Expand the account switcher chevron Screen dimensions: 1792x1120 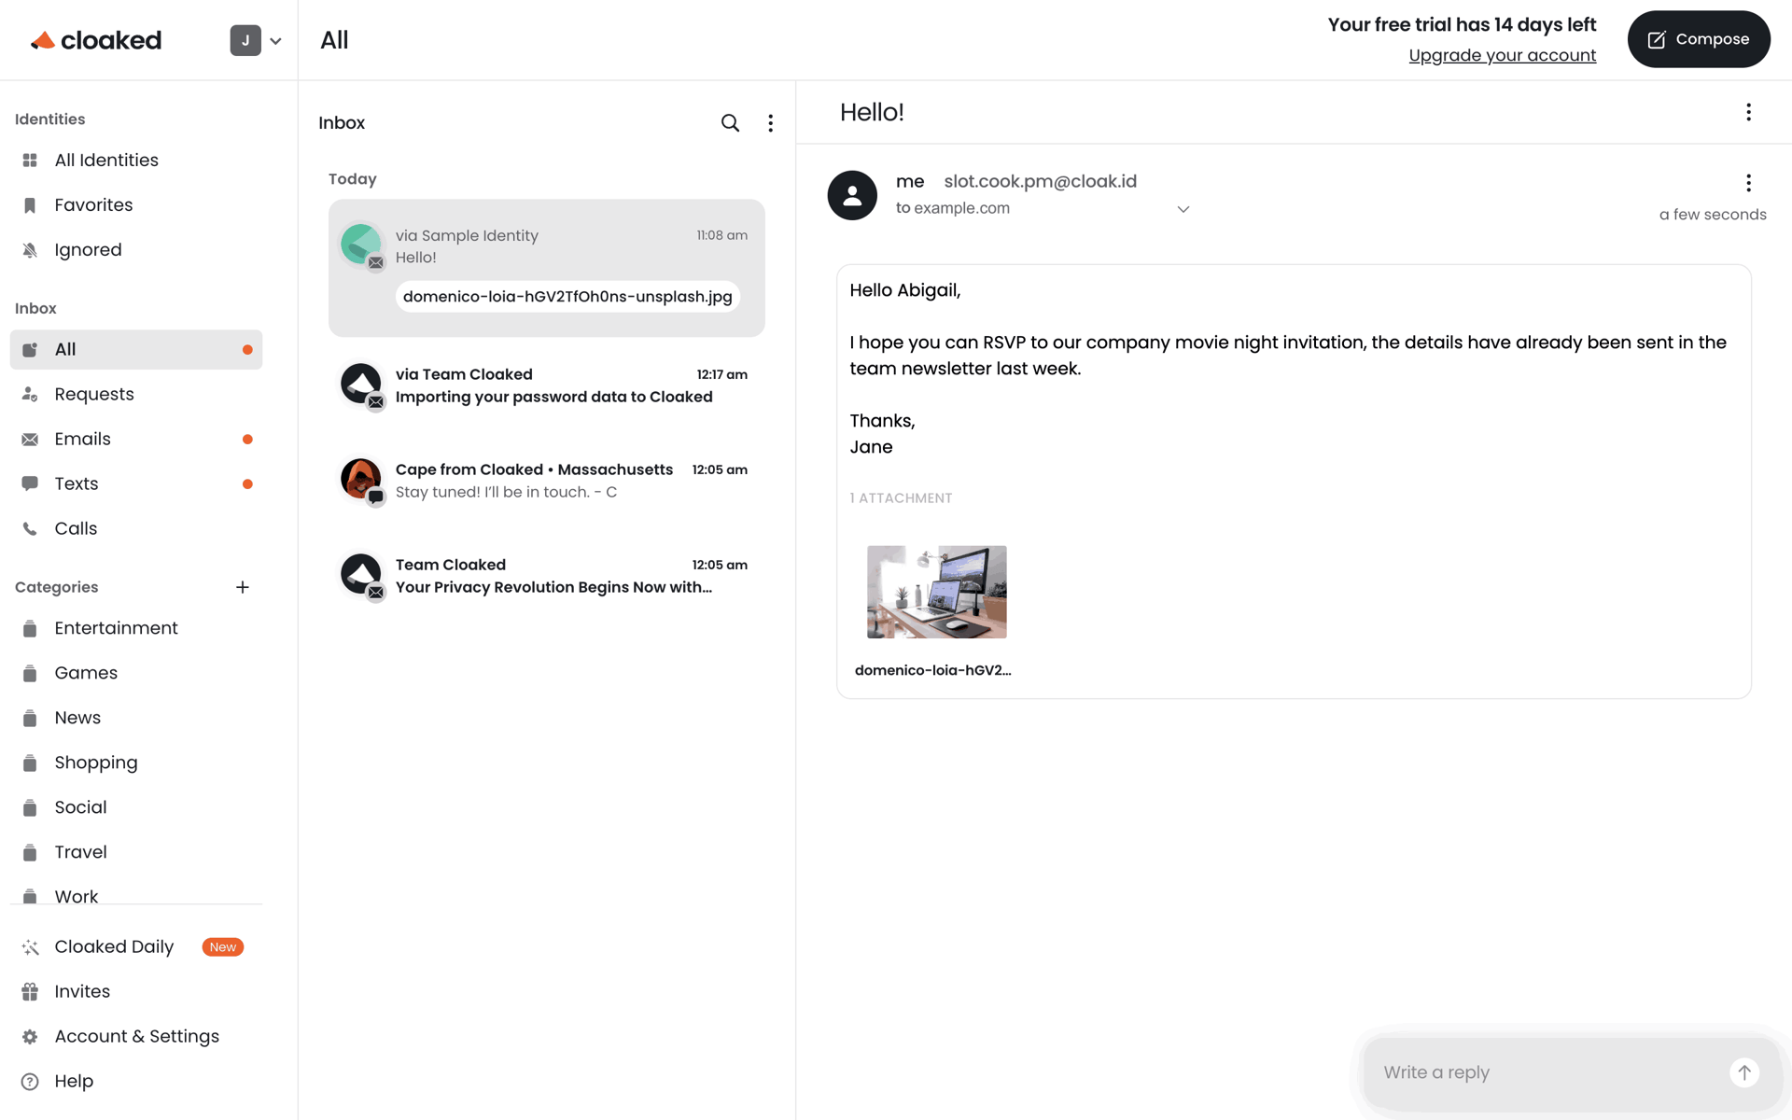(275, 41)
